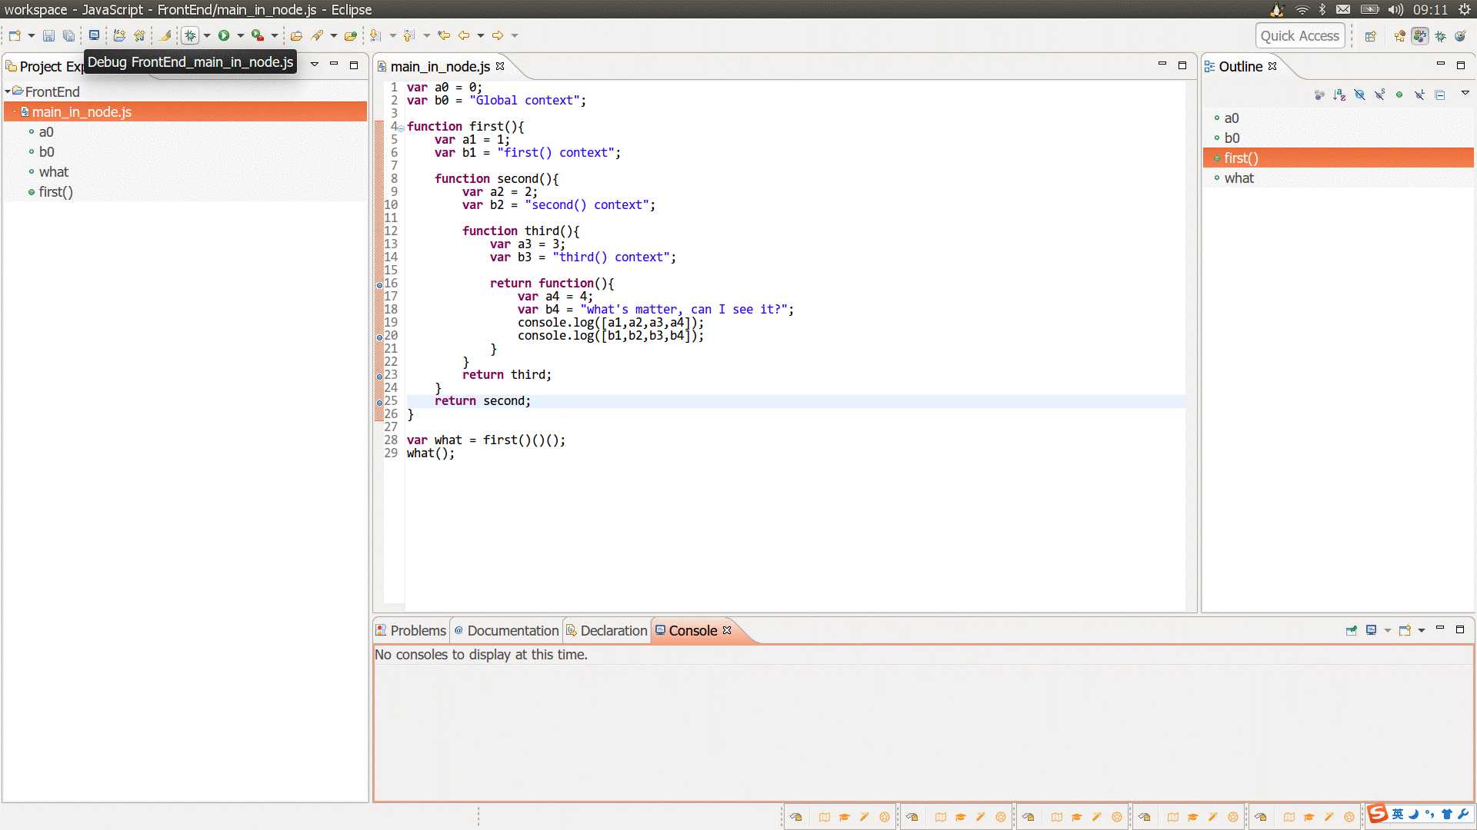
Task: Toggle Hide Fields in Outline toolbar
Action: pyautogui.click(x=1359, y=95)
